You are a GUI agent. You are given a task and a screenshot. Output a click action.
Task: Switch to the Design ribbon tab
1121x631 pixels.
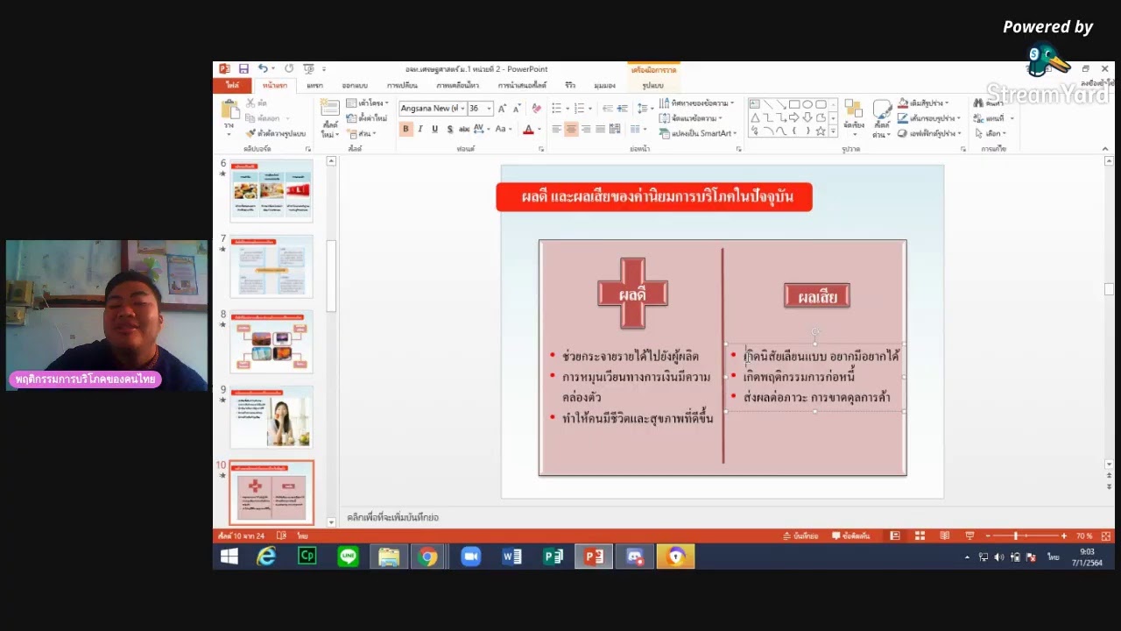(355, 86)
